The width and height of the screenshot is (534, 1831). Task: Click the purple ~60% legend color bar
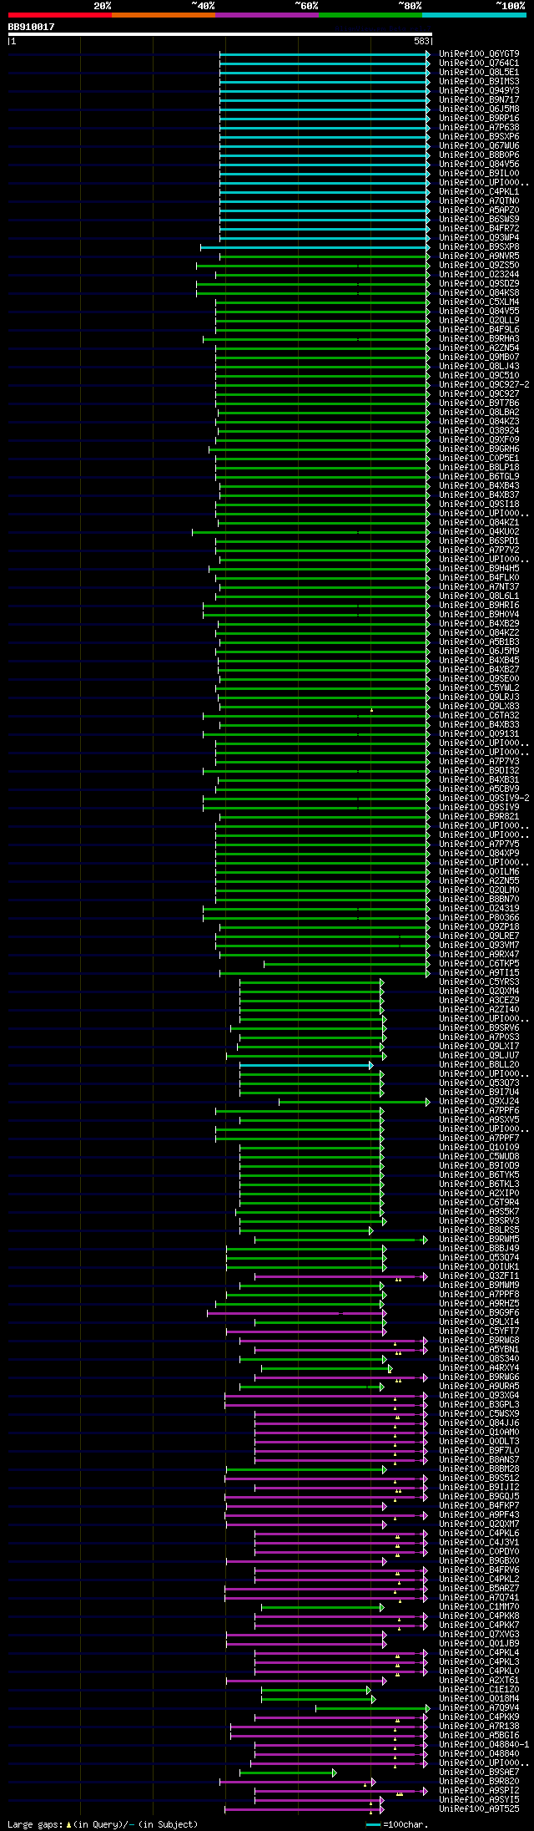267,15
